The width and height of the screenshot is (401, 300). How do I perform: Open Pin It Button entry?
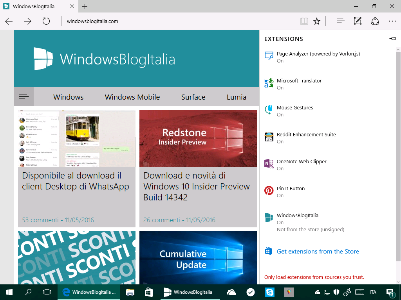[x=328, y=192]
